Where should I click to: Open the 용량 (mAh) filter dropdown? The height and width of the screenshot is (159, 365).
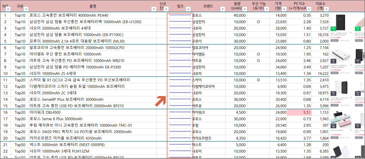pos(245,9)
